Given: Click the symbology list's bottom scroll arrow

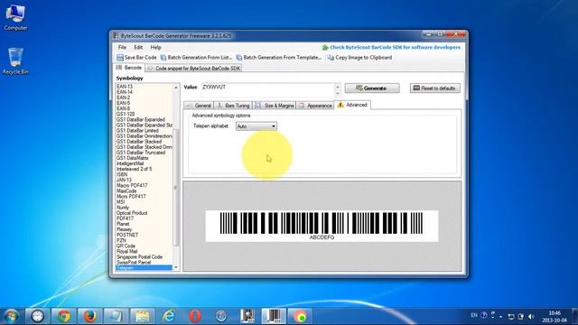Looking at the screenshot, I should (176, 267).
